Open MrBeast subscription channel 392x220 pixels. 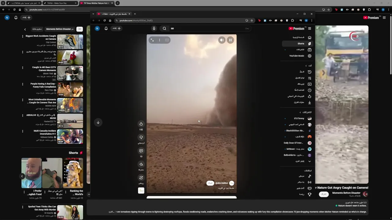(298, 149)
